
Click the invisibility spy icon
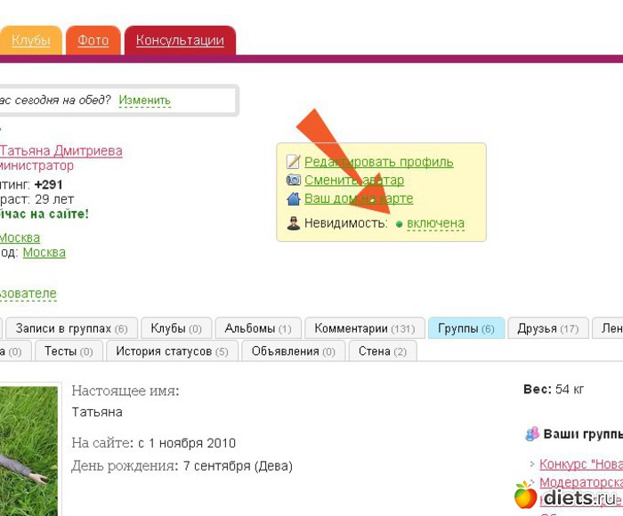pyautogui.click(x=294, y=223)
